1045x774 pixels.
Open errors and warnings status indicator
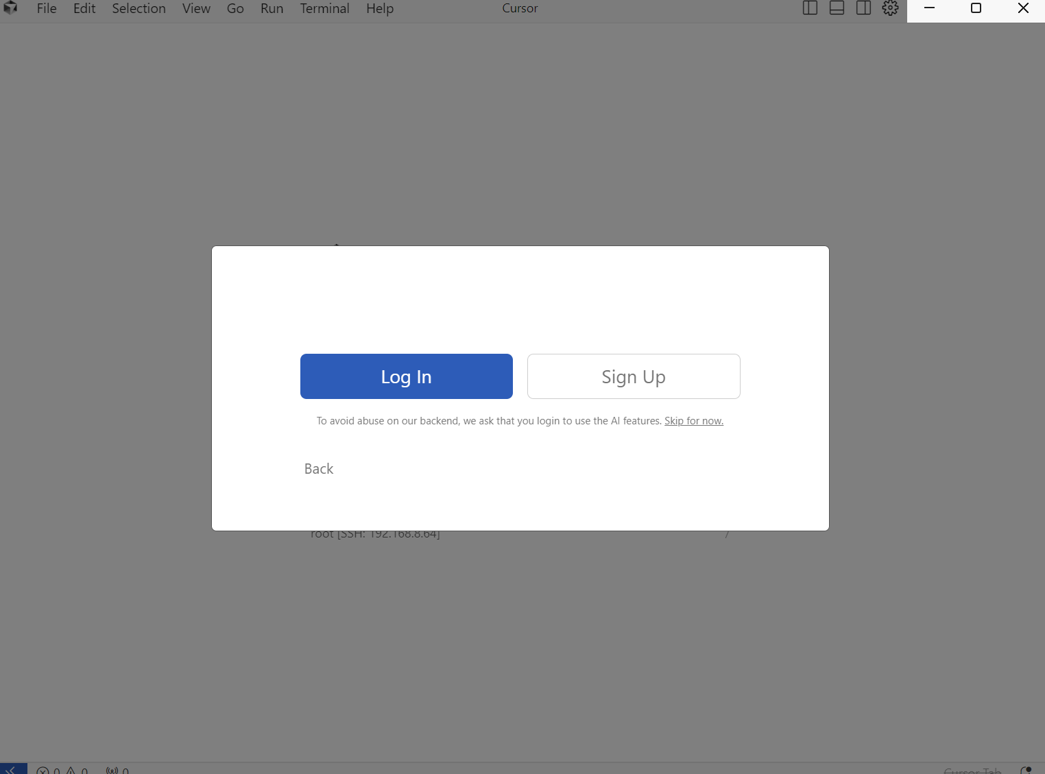click(62, 771)
